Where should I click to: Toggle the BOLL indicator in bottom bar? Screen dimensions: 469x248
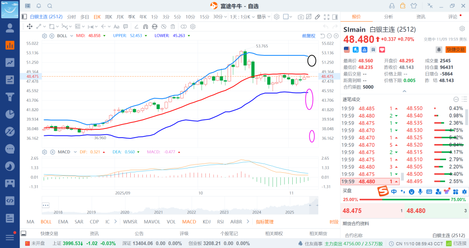46,222
